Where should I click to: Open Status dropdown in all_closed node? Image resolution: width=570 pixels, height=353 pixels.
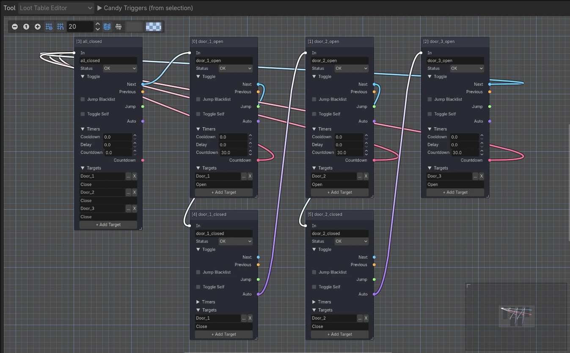(120, 68)
